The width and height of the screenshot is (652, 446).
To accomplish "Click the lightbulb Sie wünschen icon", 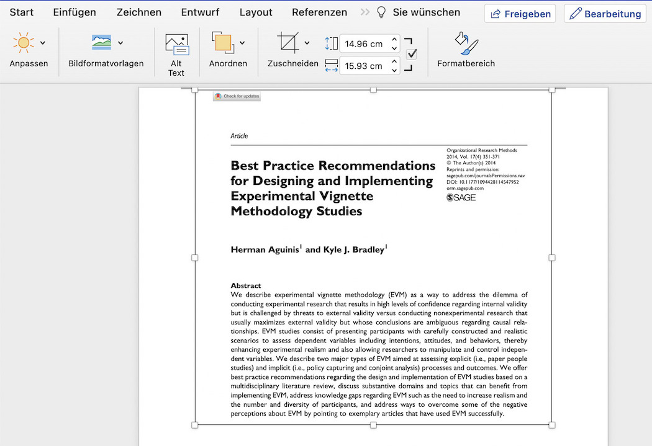I will 381,12.
